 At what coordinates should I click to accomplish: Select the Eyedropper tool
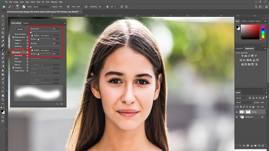(x=3, y=41)
